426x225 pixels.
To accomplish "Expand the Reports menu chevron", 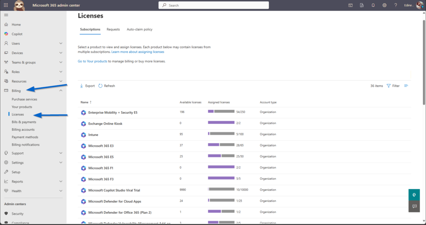I will pos(61,181).
